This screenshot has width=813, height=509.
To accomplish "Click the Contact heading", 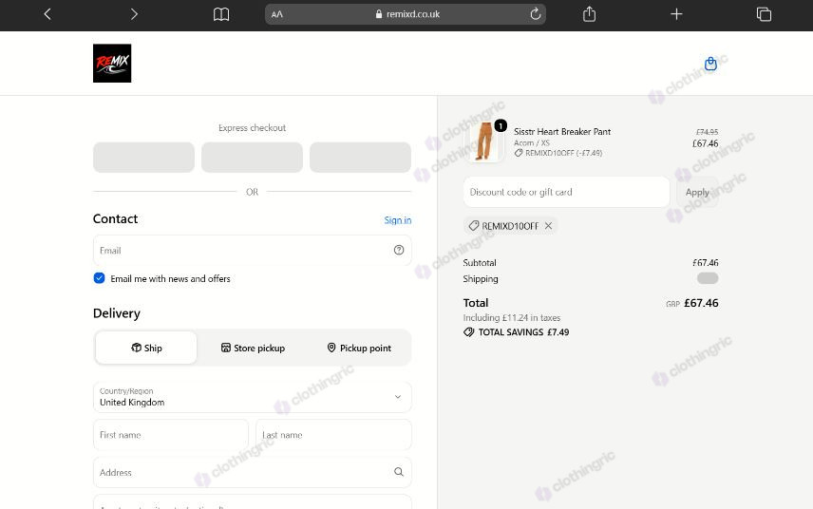I will click(115, 218).
